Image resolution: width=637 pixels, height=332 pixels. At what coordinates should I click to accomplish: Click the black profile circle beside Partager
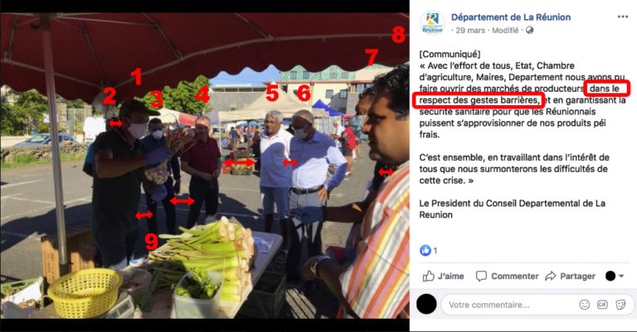click(x=610, y=276)
